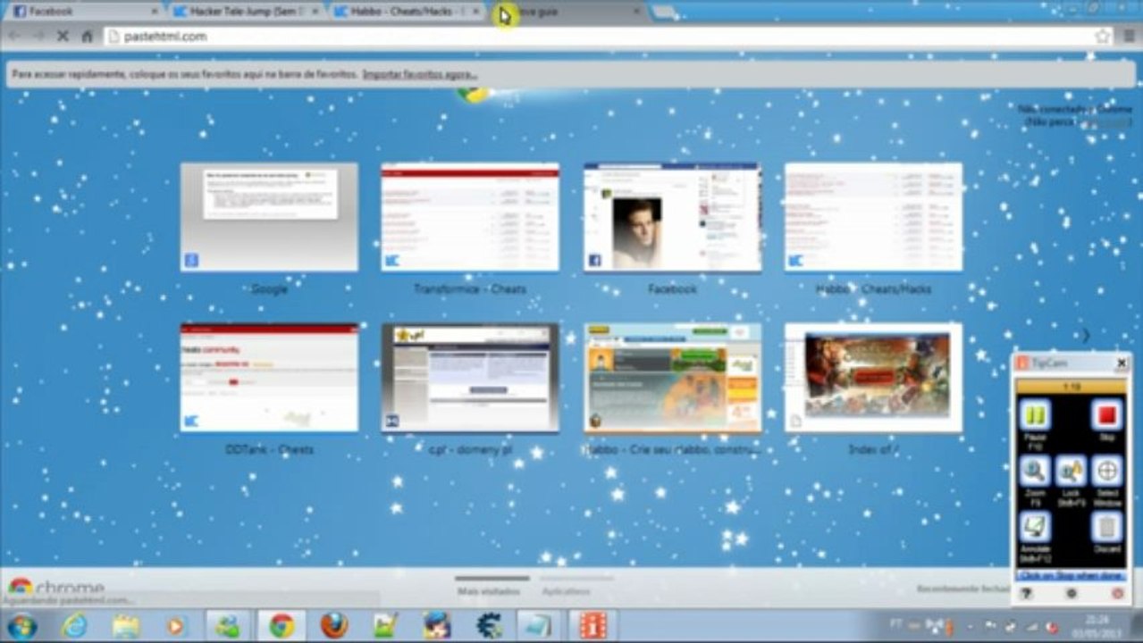Switch to the Hacker Tele-Jump tab
Image resolution: width=1143 pixels, height=643 pixels.
pyautogui.click(x=246, y=12)
